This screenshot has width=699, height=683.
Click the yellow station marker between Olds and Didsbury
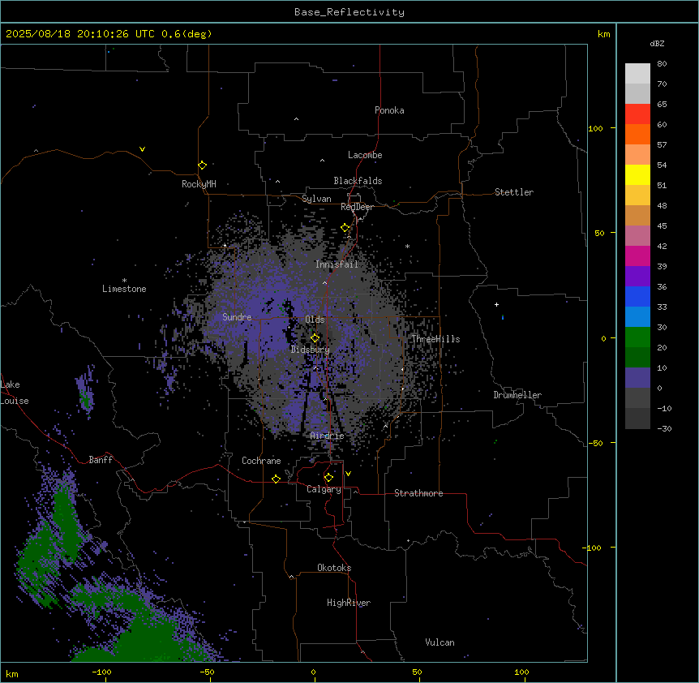[315, 337]
